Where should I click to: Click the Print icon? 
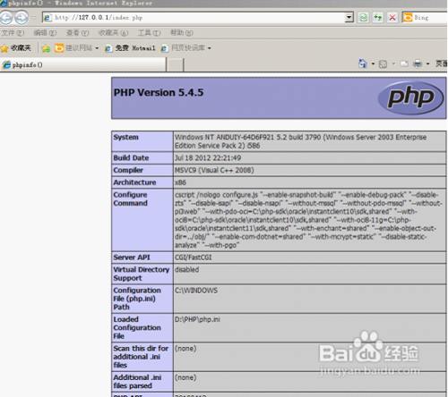(x=418, y=63)
